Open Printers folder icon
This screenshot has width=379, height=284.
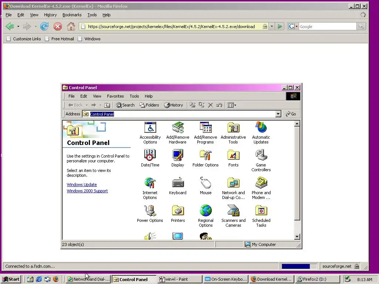pos(178,214)
